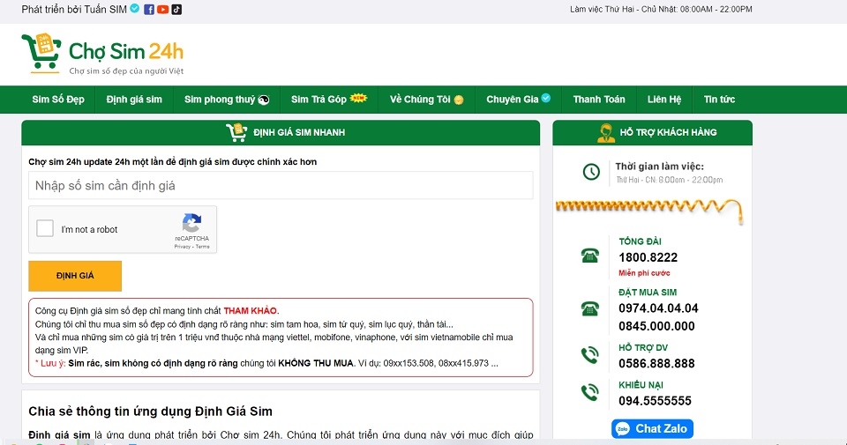
Task: Click the NEW badge beside Sim Trả Góp
Action: 358,98
